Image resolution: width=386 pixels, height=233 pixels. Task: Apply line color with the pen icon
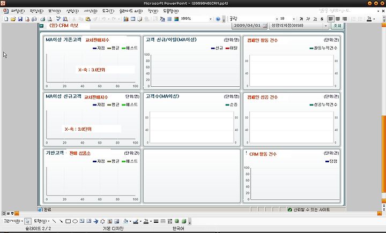point(136,221)
